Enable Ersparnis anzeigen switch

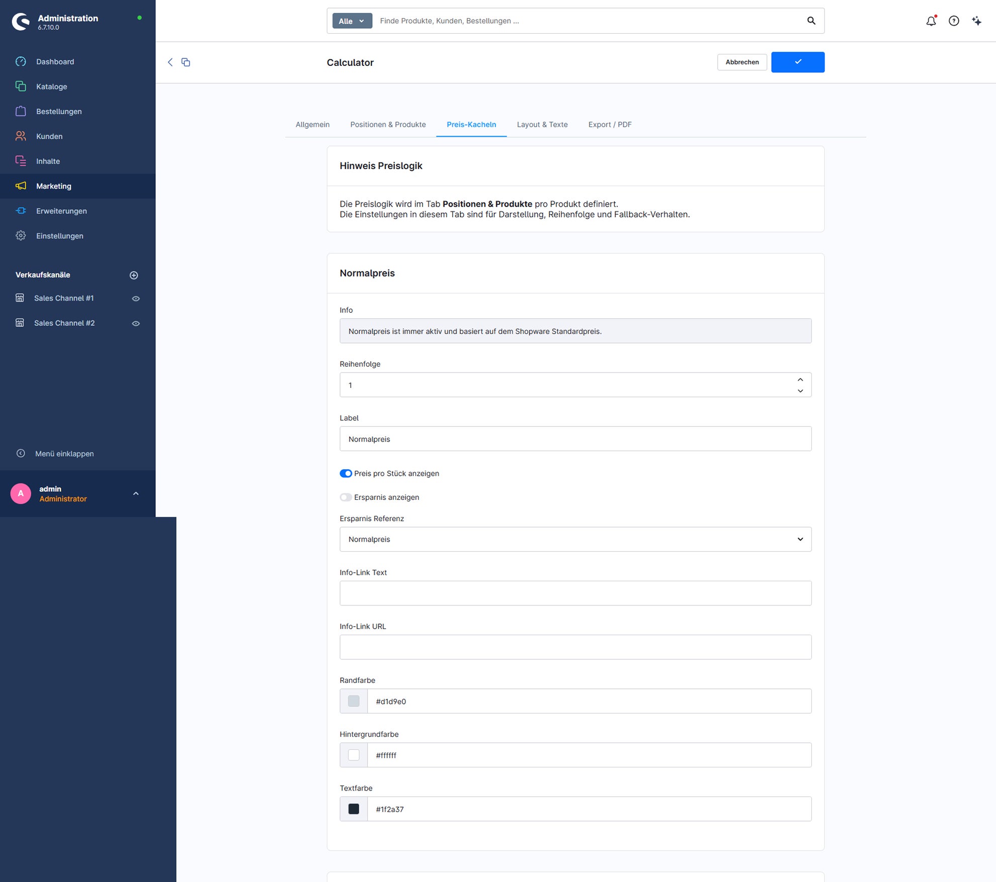click(x=346, y=497)
